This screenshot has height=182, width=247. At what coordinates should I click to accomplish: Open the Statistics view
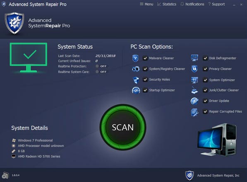pos(167,4)
